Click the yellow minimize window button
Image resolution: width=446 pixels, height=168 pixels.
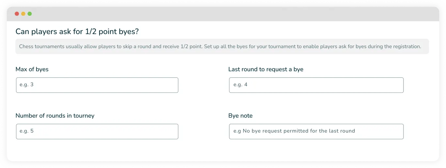23,14
